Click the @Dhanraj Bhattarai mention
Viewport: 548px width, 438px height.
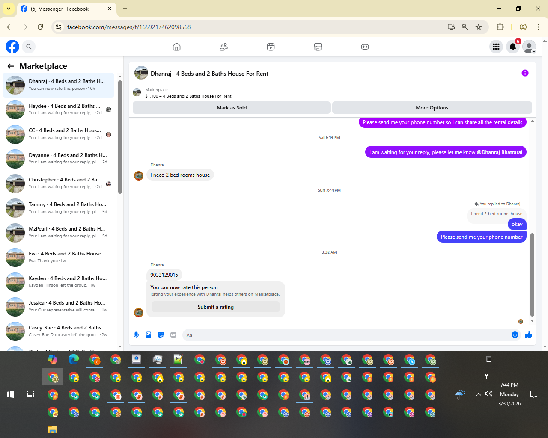point(500,152)
